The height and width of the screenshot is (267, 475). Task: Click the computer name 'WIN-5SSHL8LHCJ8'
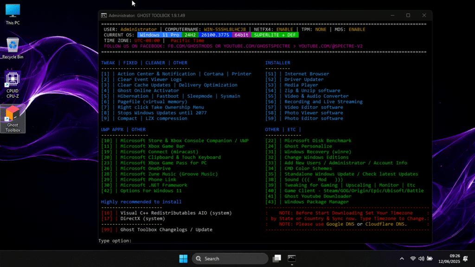click(225, 29)
